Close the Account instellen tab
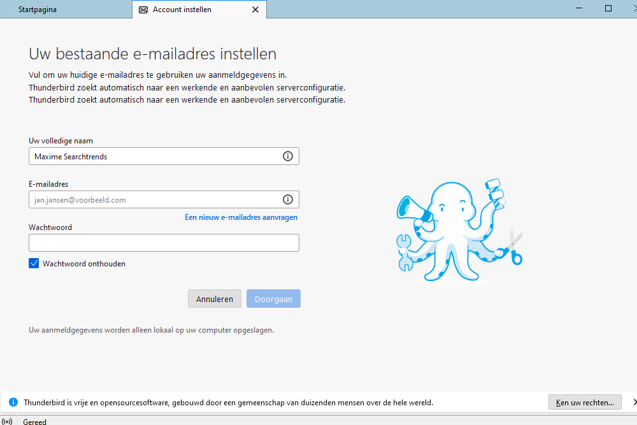This screenshot has width=637, height=425. (x=255, y=10)
